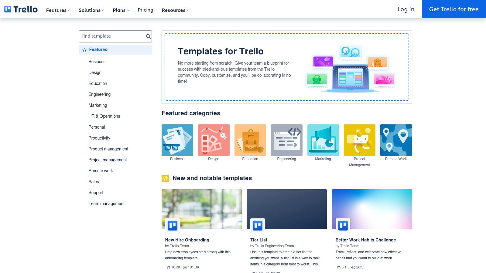The width and height of the screenshot is (486, 273).
Task: Open the Tier List title link
Action: click(259, 240)
